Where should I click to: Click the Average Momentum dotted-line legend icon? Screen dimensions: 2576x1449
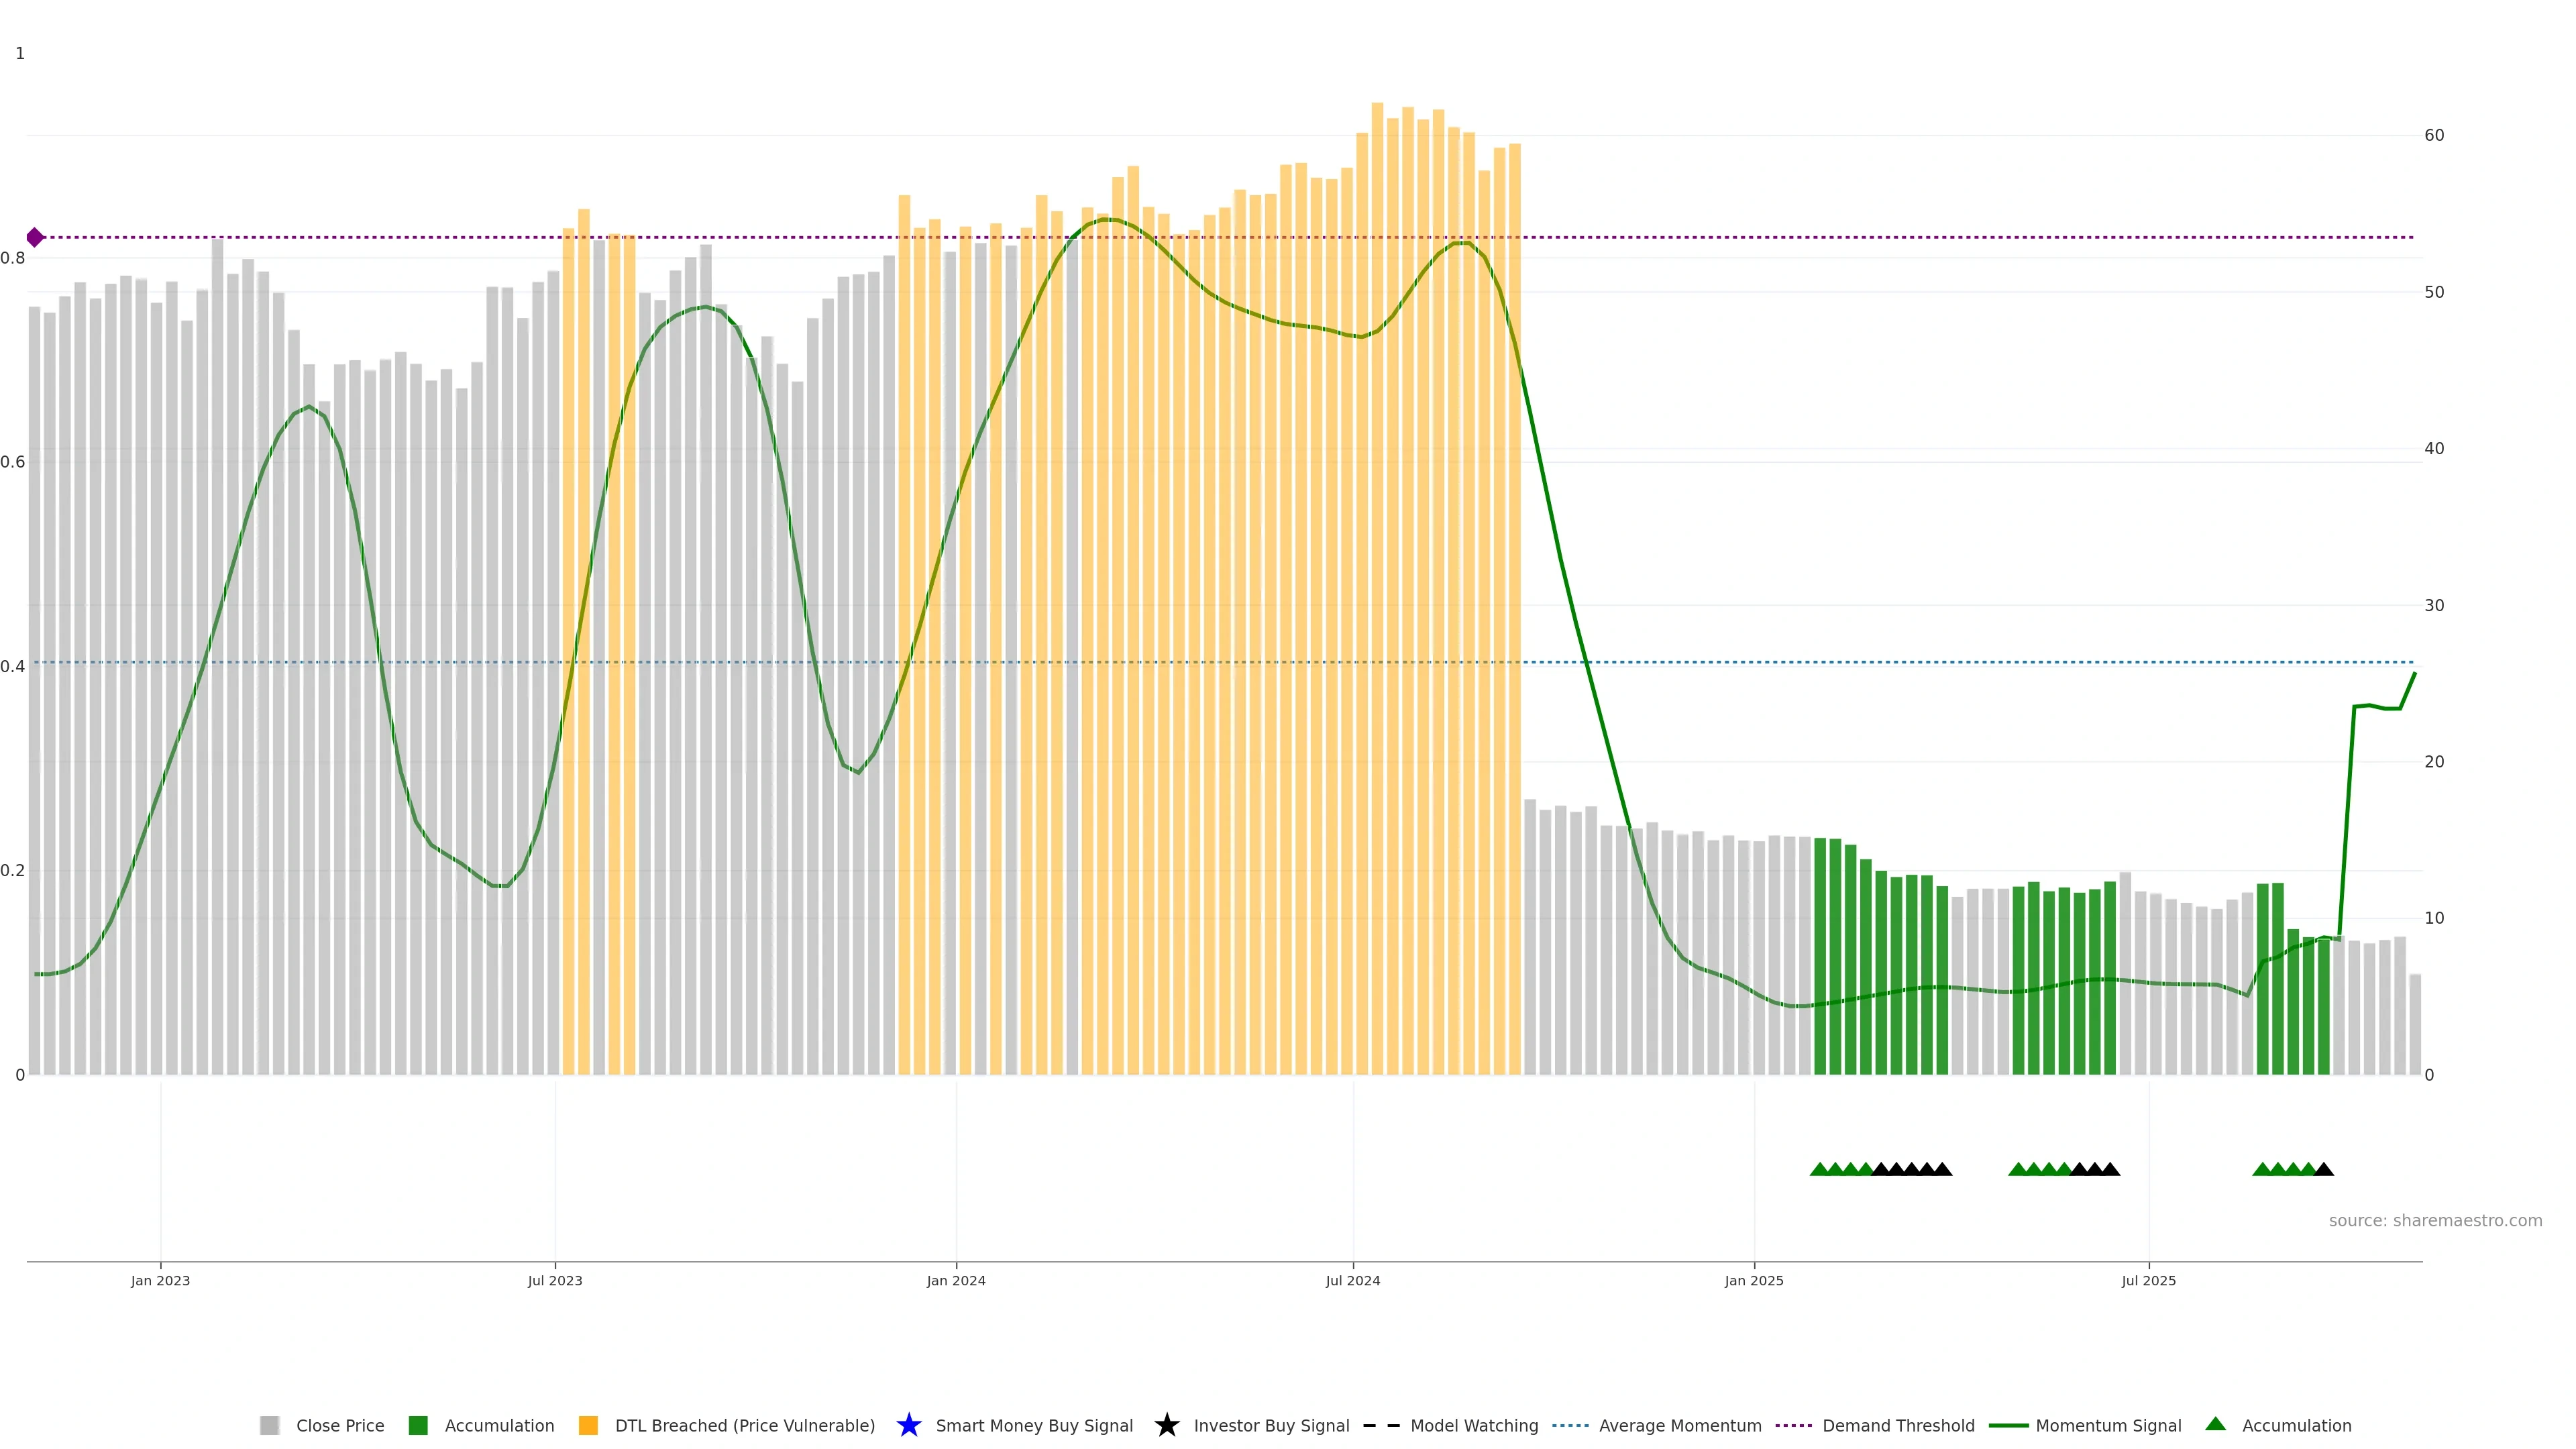[x=1570, y=1425]
